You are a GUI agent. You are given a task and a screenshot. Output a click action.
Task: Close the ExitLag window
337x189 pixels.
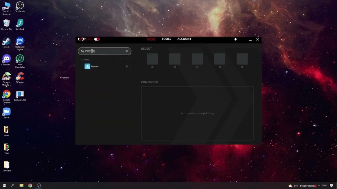click(257, 39)
